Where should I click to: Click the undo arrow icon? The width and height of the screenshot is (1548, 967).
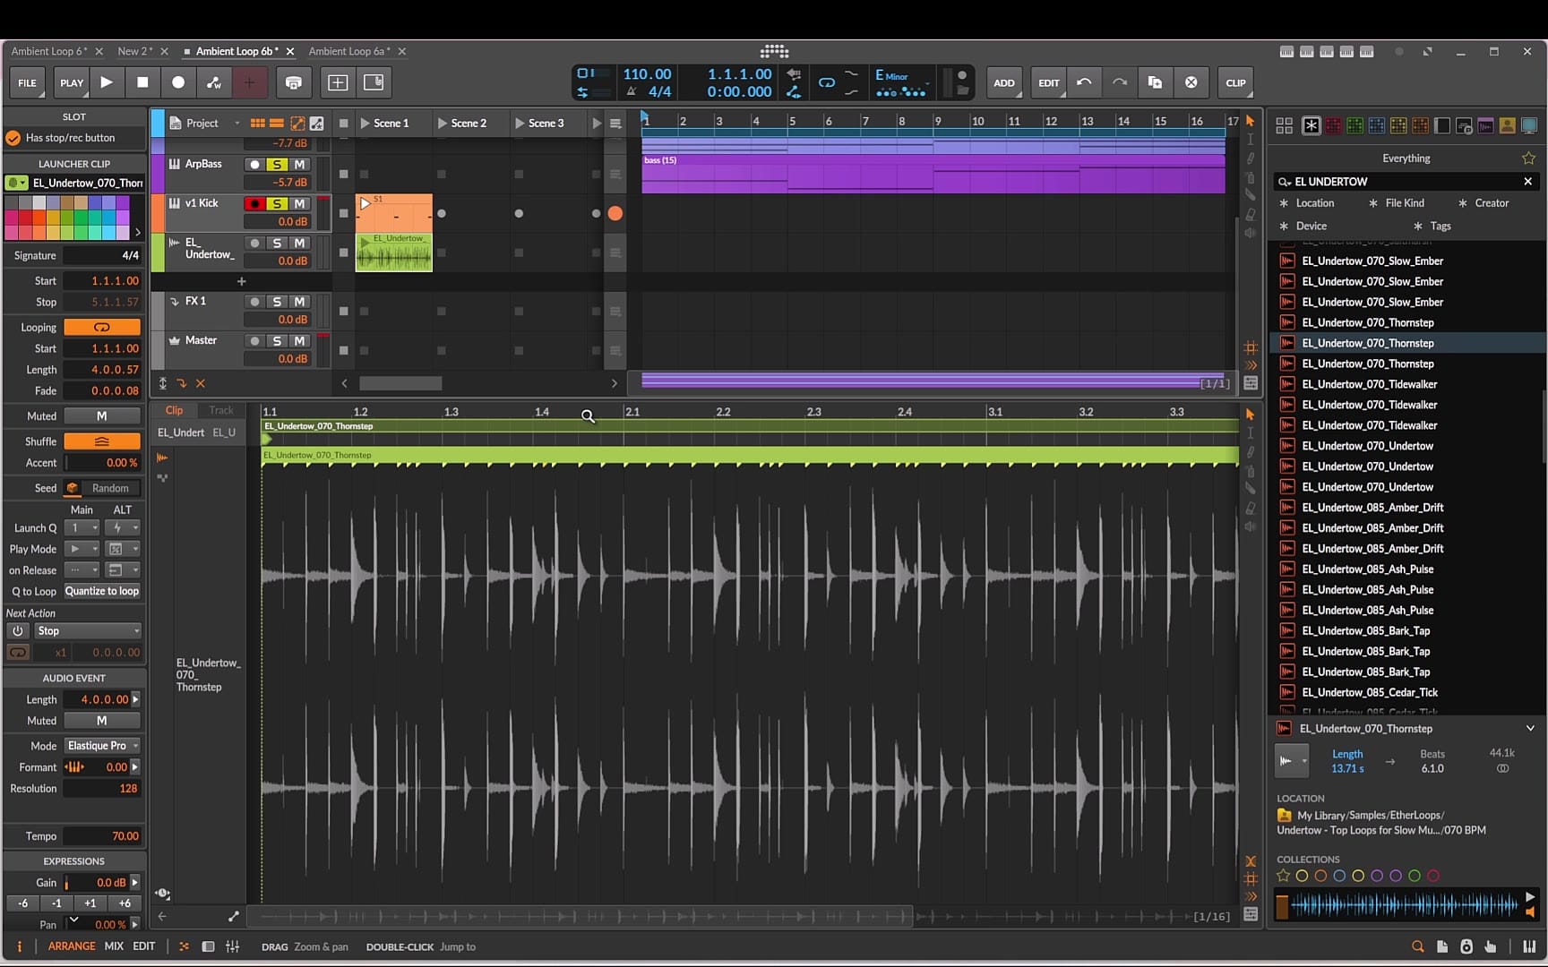tap(1084, 82)
